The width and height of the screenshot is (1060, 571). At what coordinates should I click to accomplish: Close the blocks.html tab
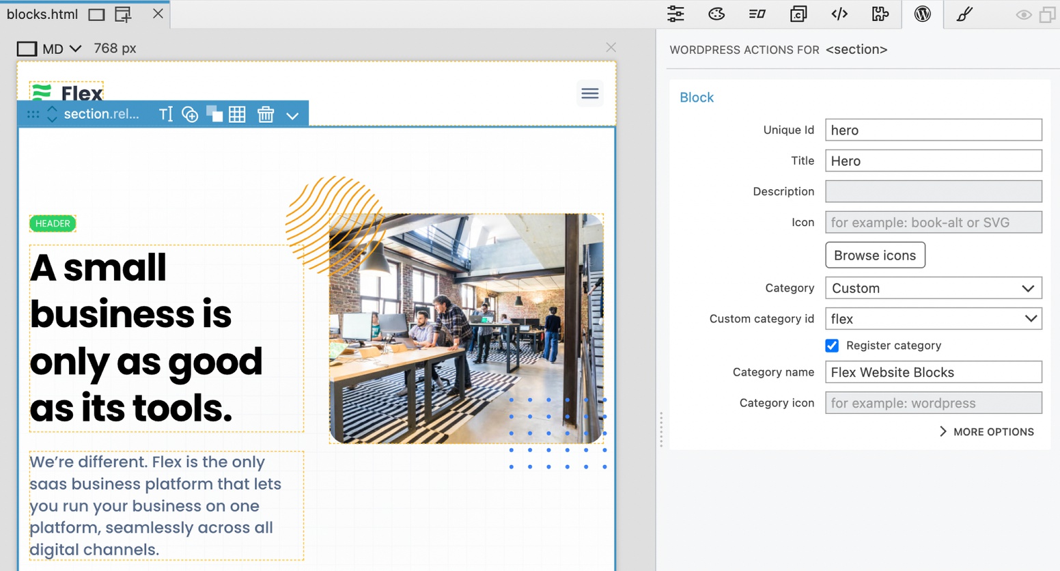coord(158,14)
